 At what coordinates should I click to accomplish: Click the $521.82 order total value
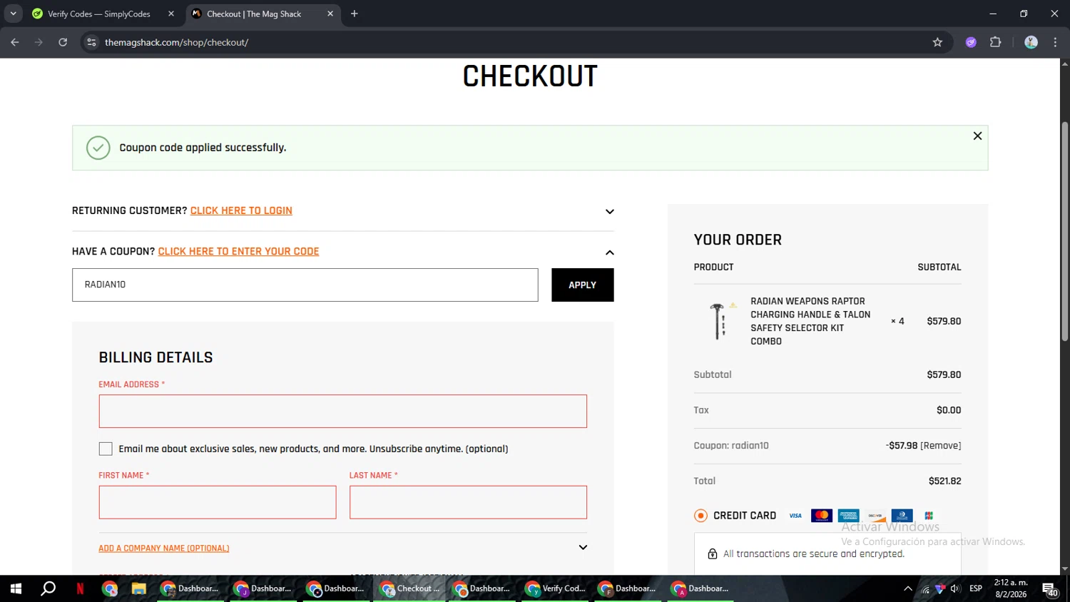(x=944, y=481)
